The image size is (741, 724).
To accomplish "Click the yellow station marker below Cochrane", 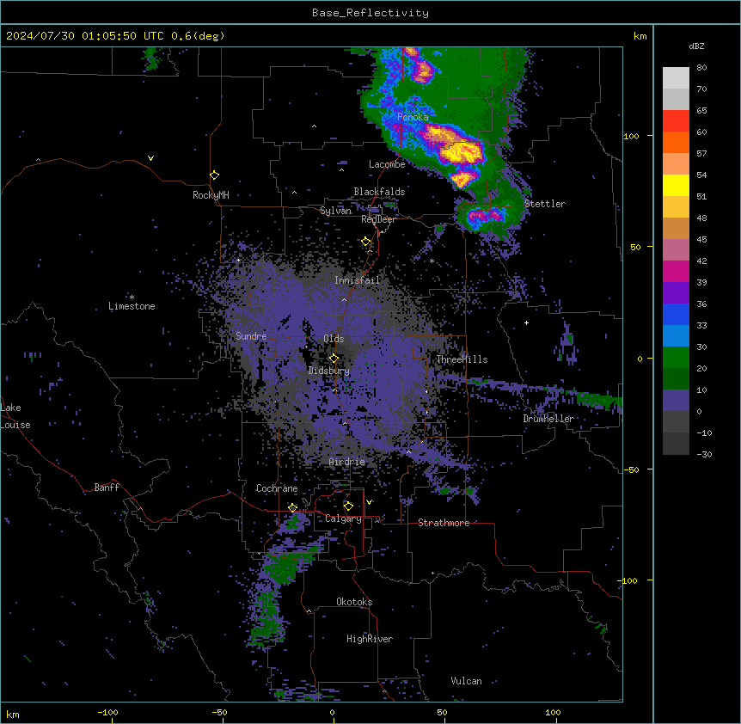I will tap(292, 508).
